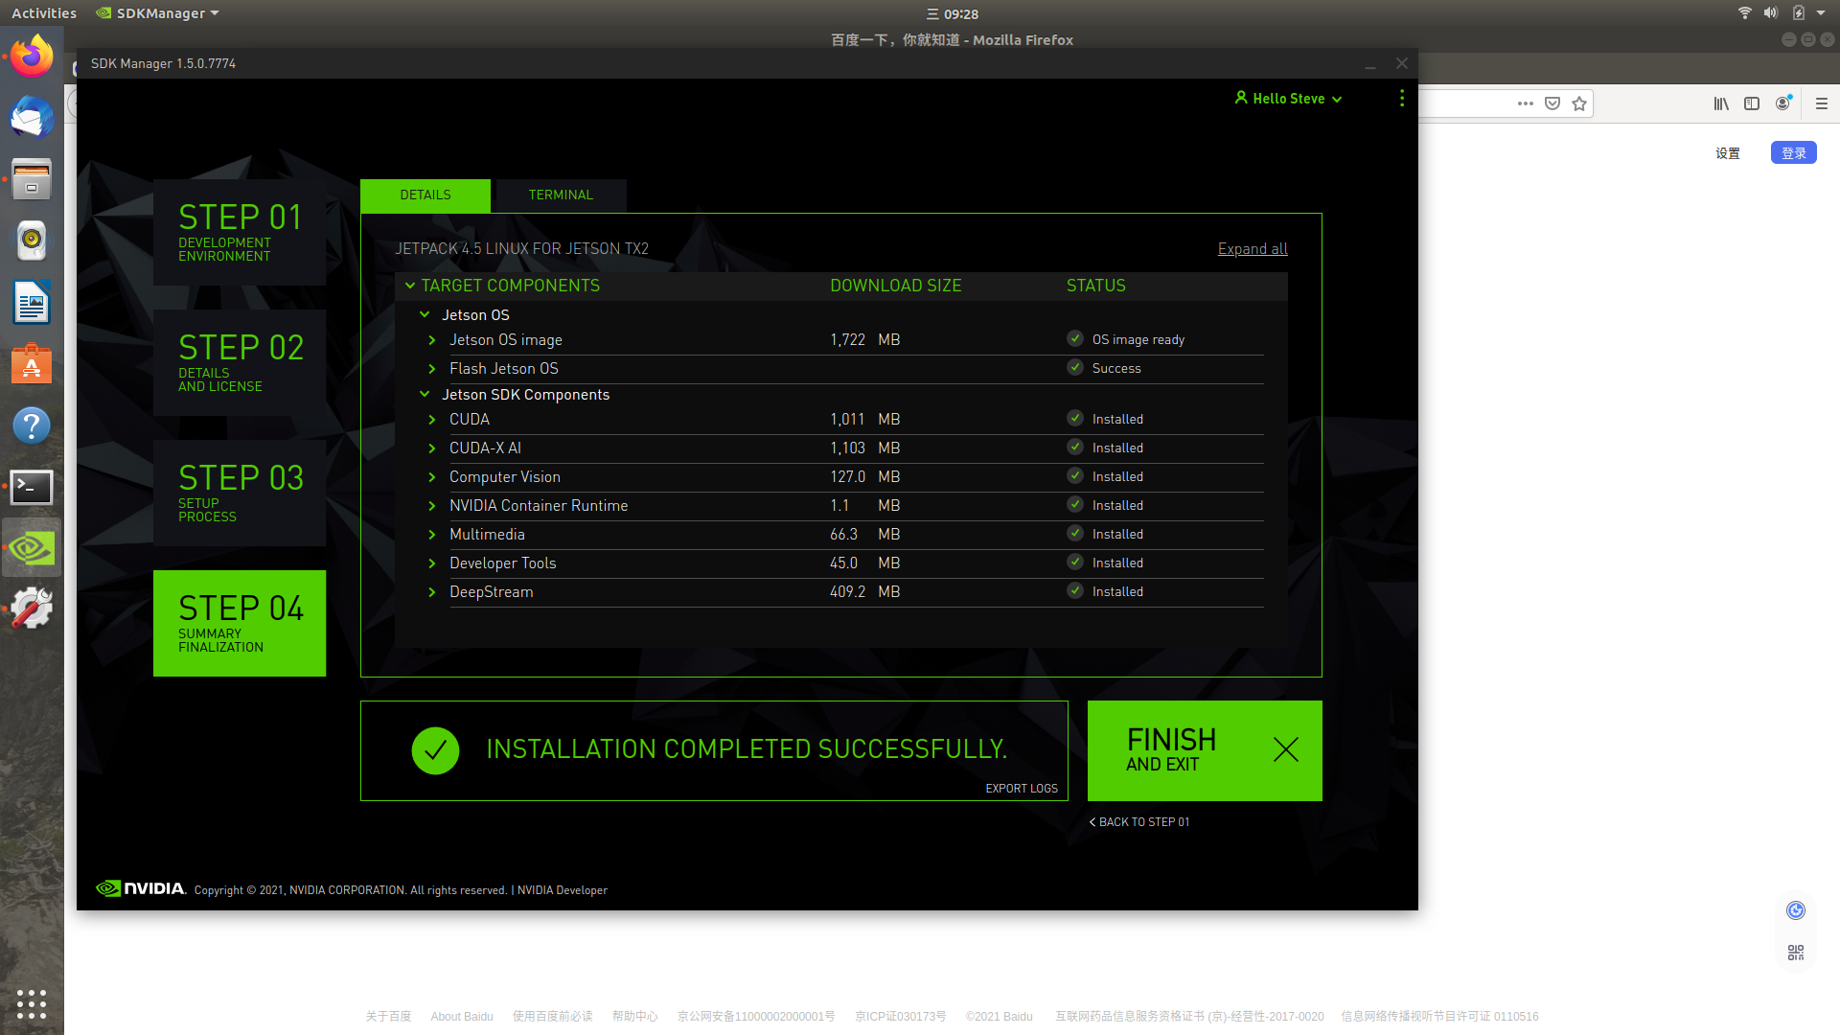1840x1035 pixels.
Task: Click the user account icon beside Hello Steve
Action: coord(1241,98)
